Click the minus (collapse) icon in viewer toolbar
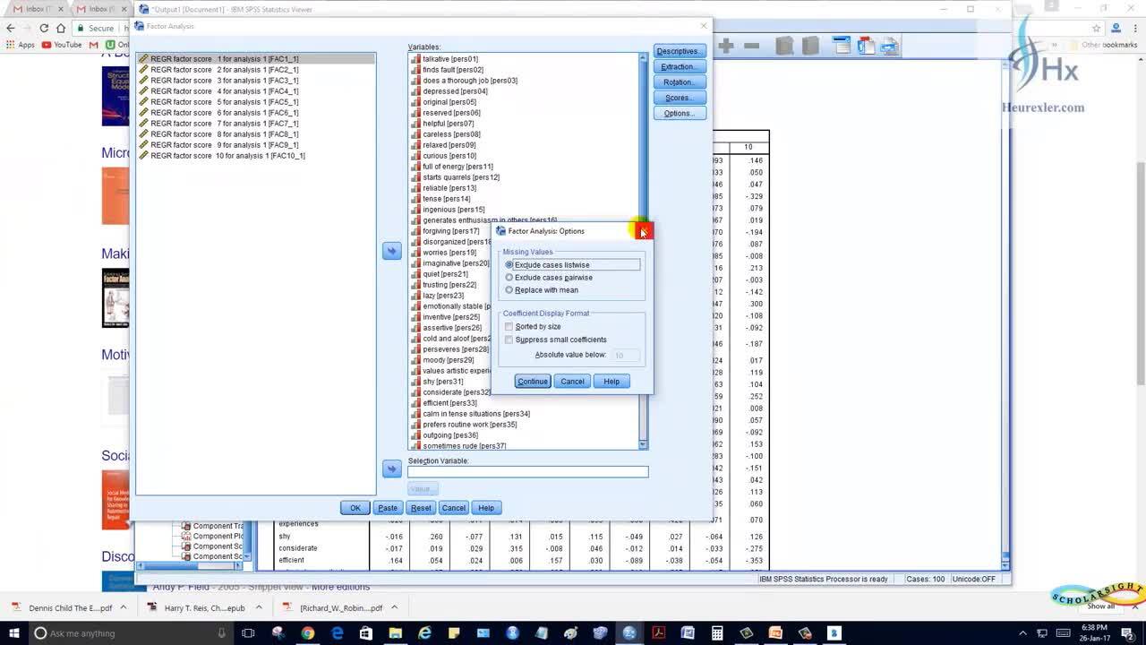1146x645 pixels. coord(752,46)
